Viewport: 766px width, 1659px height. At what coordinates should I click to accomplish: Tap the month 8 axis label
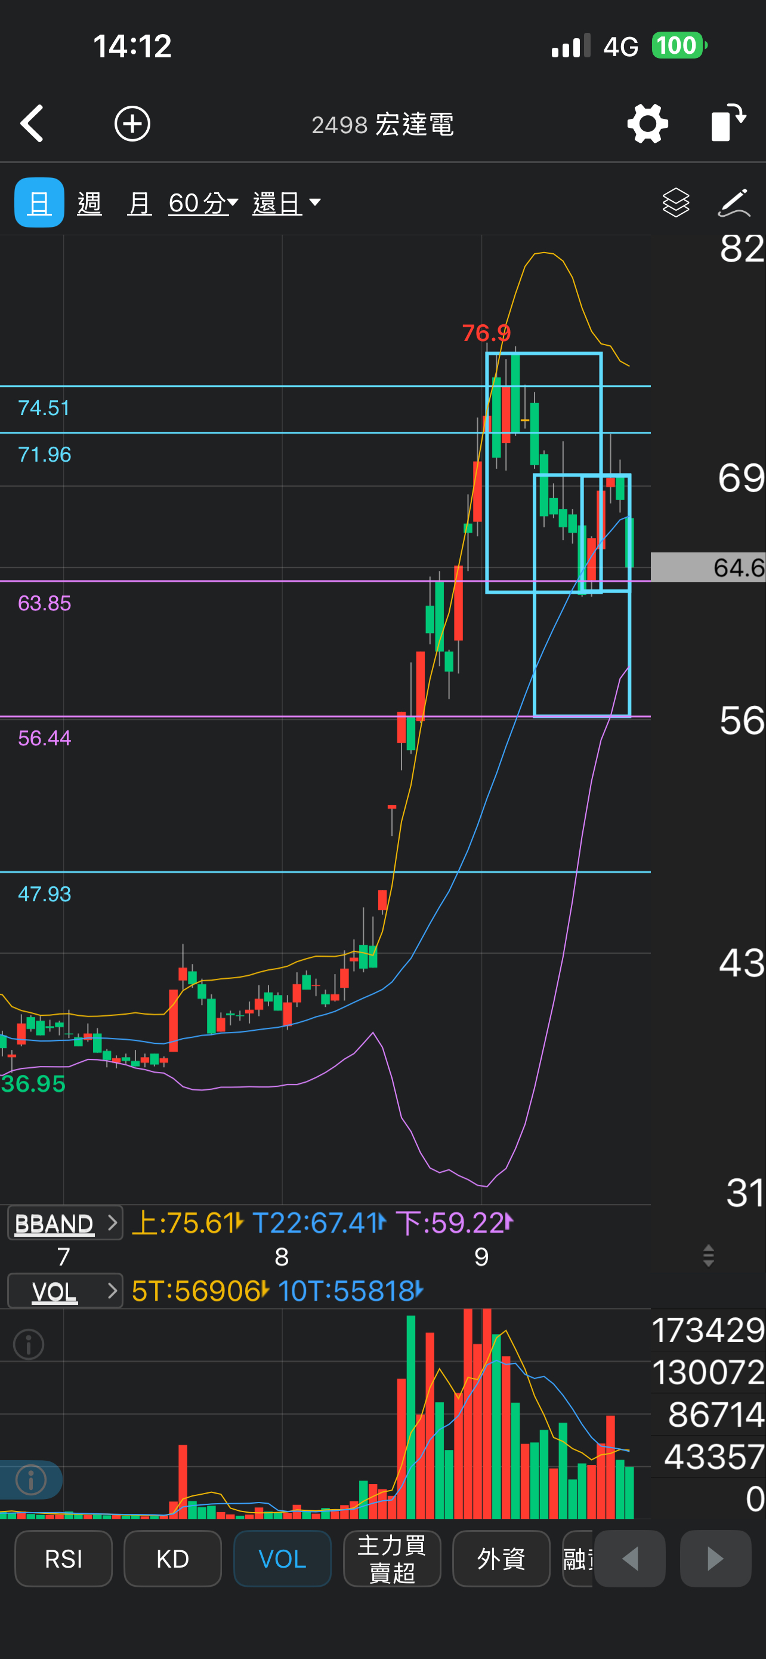coord(282,1256)
